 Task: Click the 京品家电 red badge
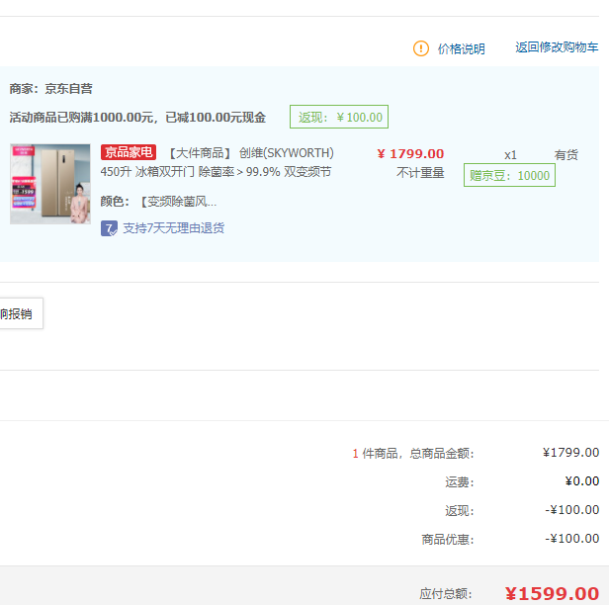(129, 152)
